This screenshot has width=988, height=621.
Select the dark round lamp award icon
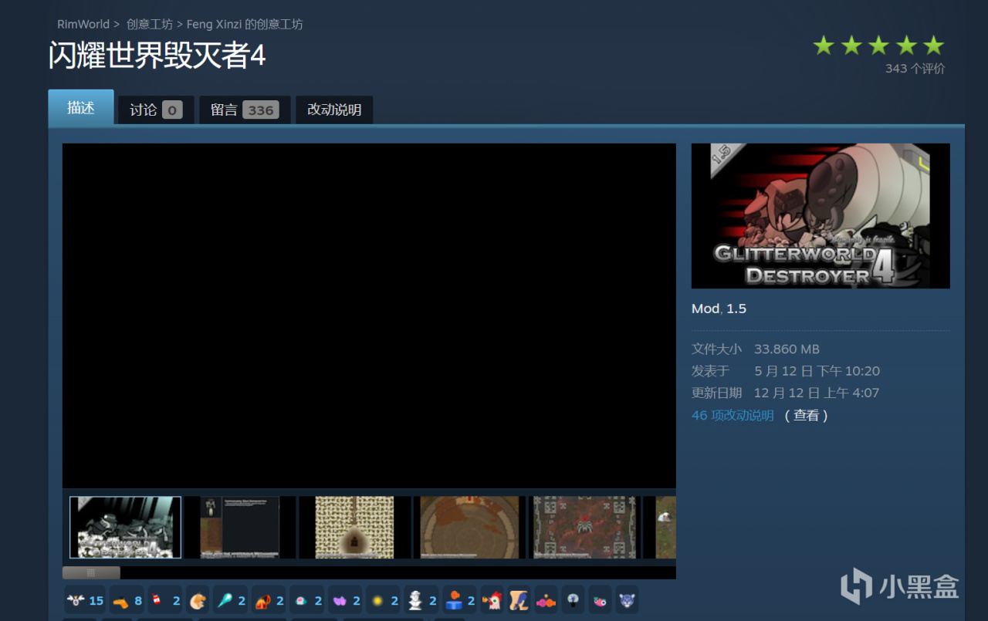point(573,600)
